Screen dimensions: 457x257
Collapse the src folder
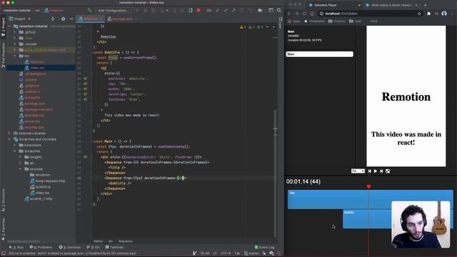point(15,56)
